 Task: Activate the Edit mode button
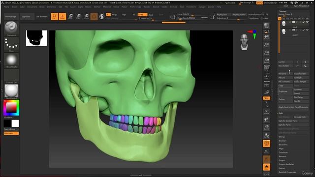click(x=55, y=16)
